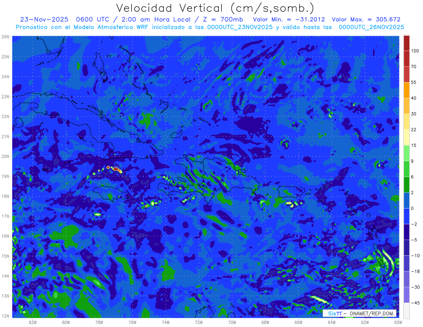The height and width of the screenshot is (327, 423).
Task: Click the colorbar value label 40
Action: pyautogui.click(x=414, y=98)
